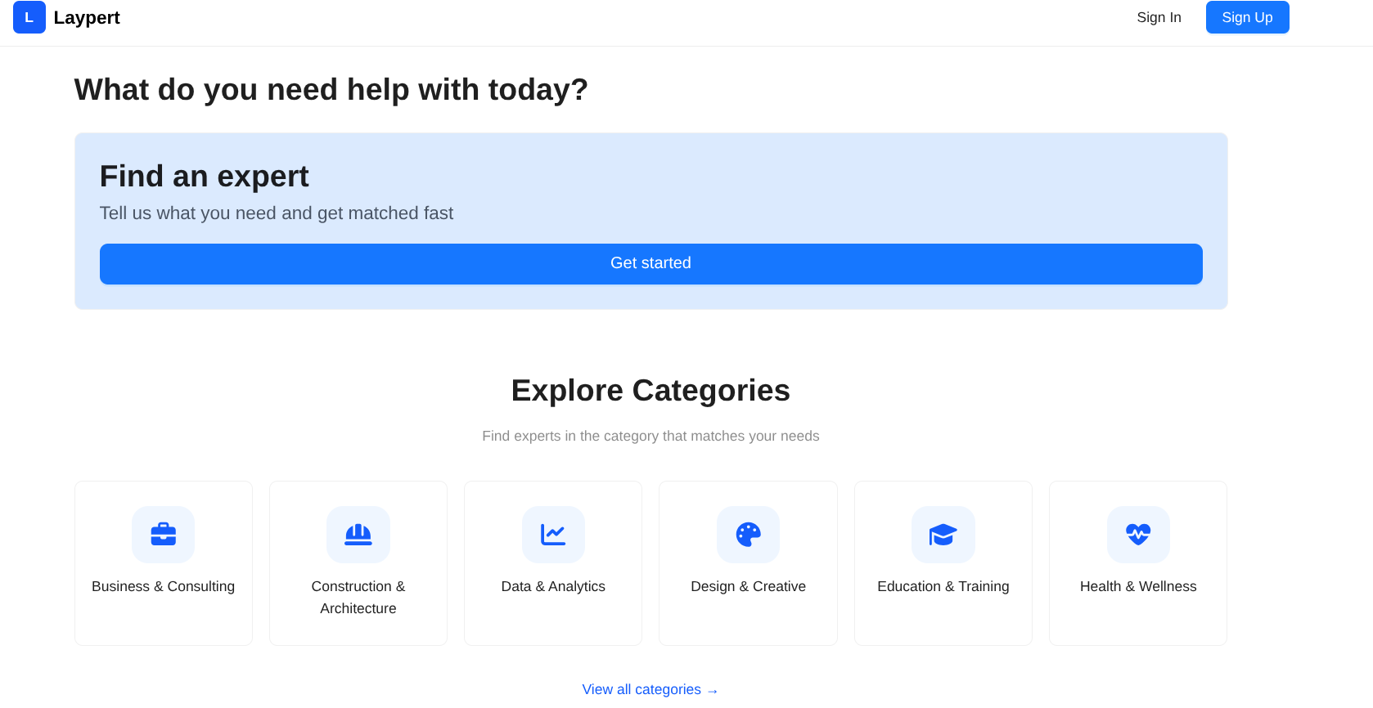Select the graduation cap Education icon
Viewport: 1373px width, 708px height.
(x=943, y=535)
